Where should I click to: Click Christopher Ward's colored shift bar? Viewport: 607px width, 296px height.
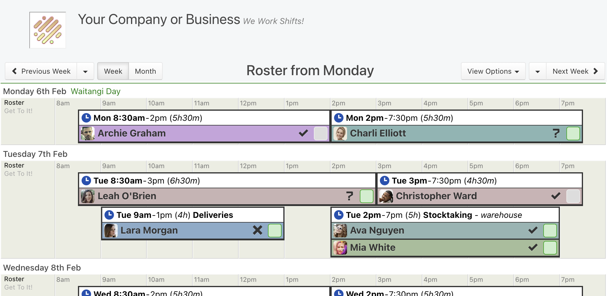[x=480, y=196]
